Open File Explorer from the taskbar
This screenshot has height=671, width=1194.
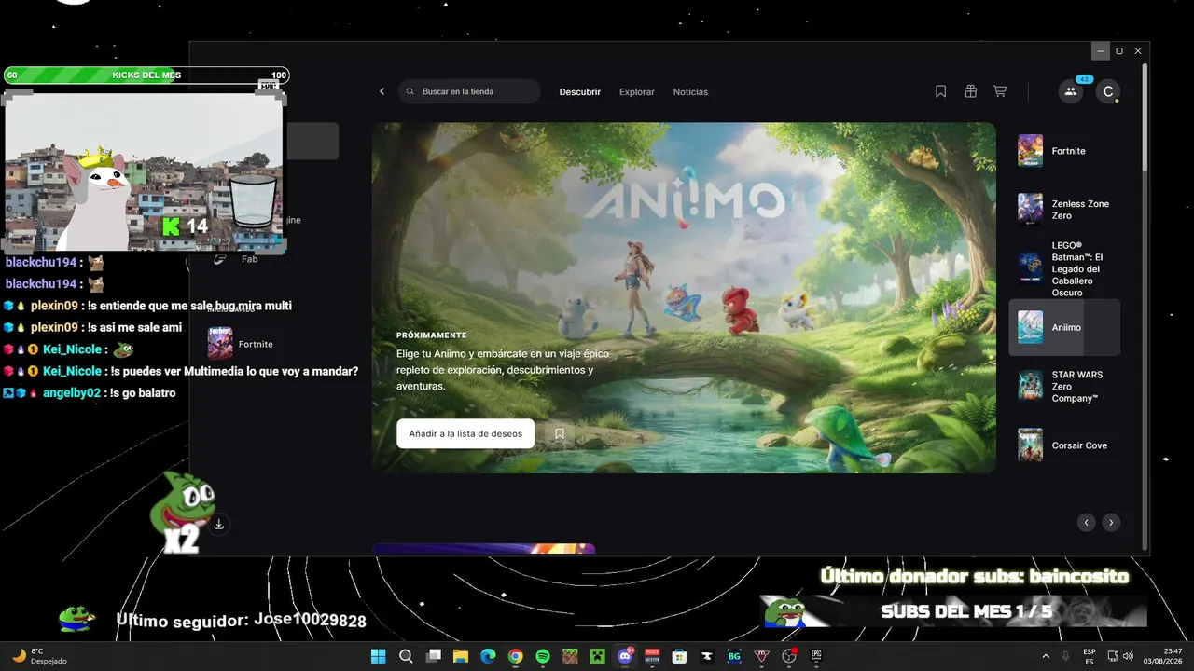tap(461, 656)
